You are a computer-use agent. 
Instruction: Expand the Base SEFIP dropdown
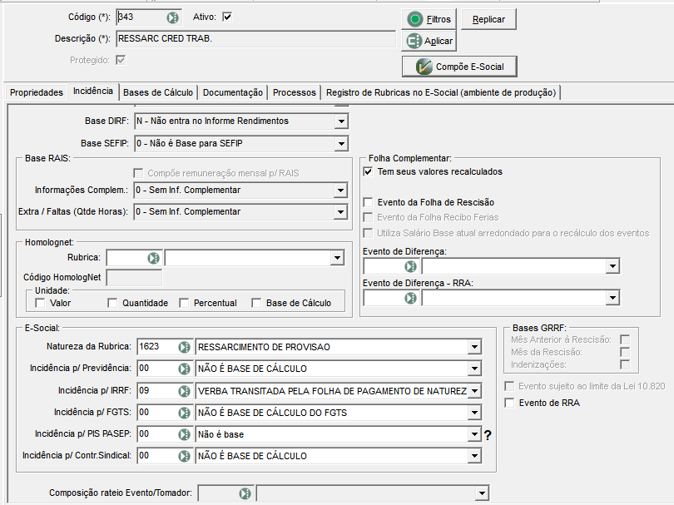[x=341, y=144]
